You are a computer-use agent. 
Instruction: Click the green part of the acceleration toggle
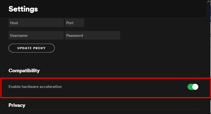coord(190,87)
